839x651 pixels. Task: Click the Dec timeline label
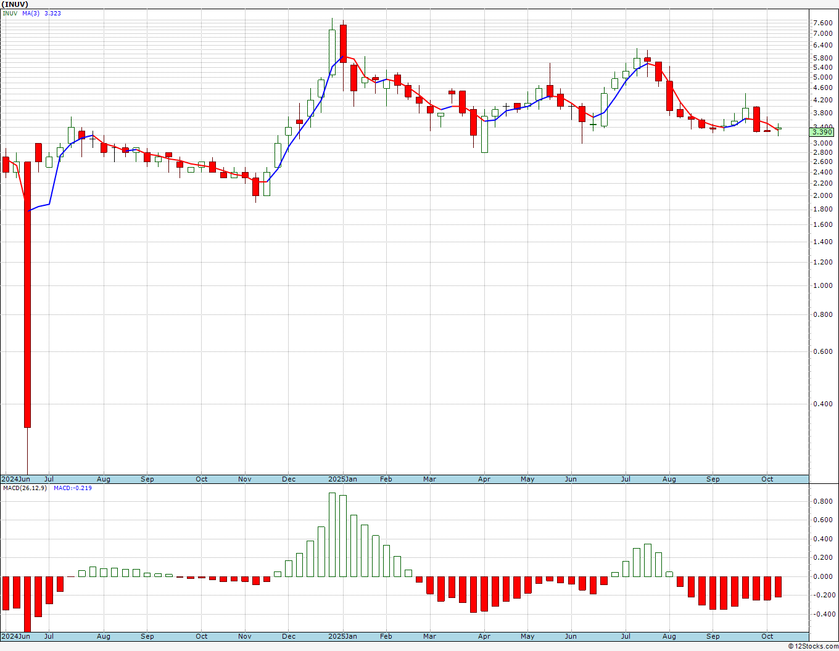coord(289,479)
